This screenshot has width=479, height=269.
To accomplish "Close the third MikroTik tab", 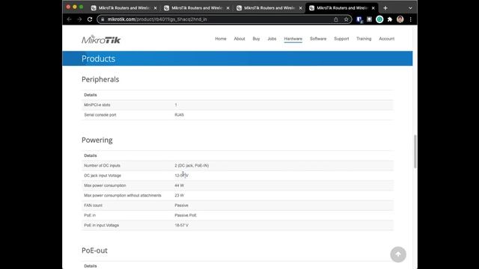I will click(x=300, y=8).
